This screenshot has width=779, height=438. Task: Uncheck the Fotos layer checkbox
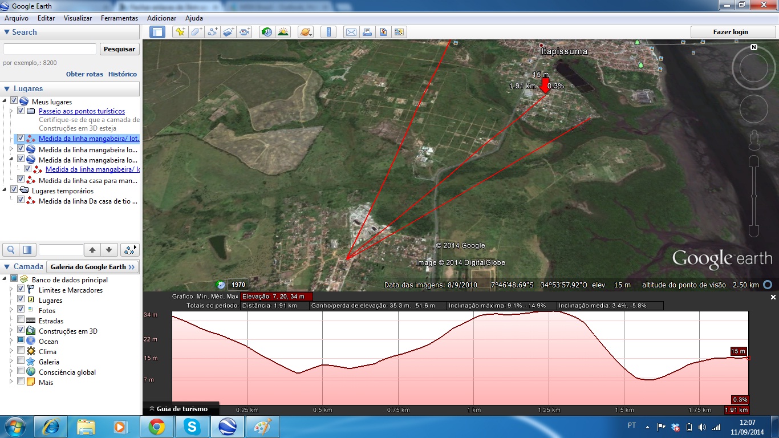[x=21, y=310]
